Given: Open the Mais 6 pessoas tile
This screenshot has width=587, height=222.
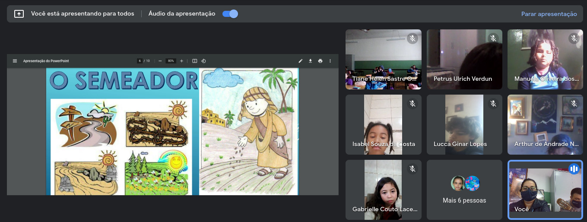Looking at the screenshot, I should coord(464,190).
